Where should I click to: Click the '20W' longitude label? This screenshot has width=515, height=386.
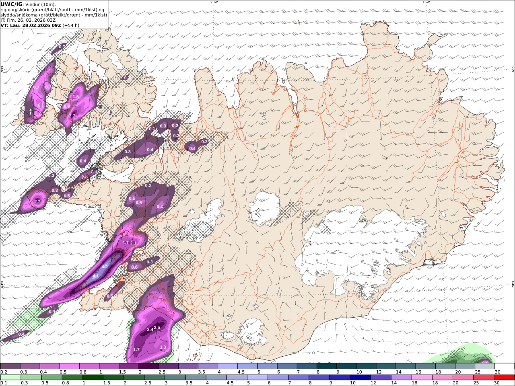(x=214, y=2)
